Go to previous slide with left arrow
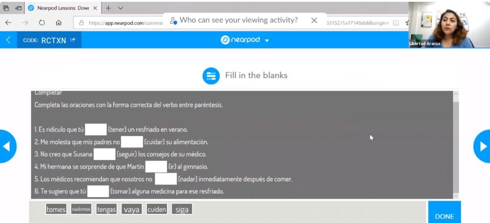Image resolution: width=490 pixels, height=223 pixels. click(x=7, y=146)
